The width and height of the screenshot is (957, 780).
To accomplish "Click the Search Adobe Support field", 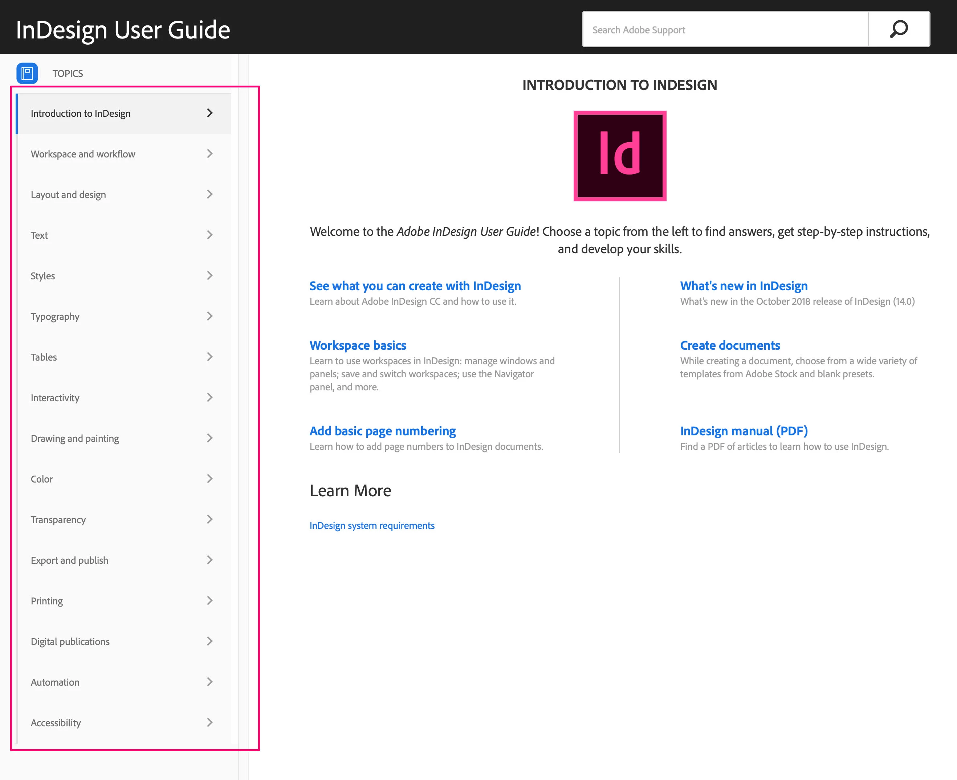I will pos(725,30).
